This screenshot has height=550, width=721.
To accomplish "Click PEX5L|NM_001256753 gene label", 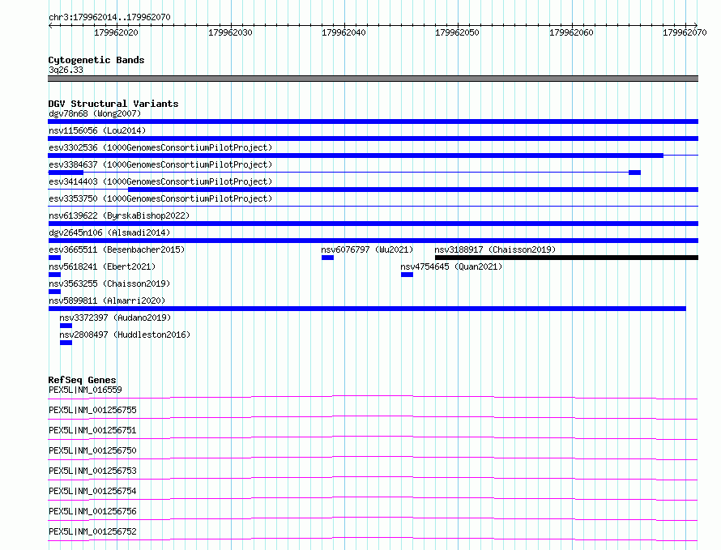I will [92, 471].
